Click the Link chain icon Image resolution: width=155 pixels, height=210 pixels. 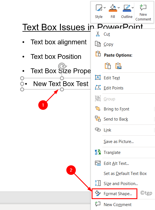[98, 130]
